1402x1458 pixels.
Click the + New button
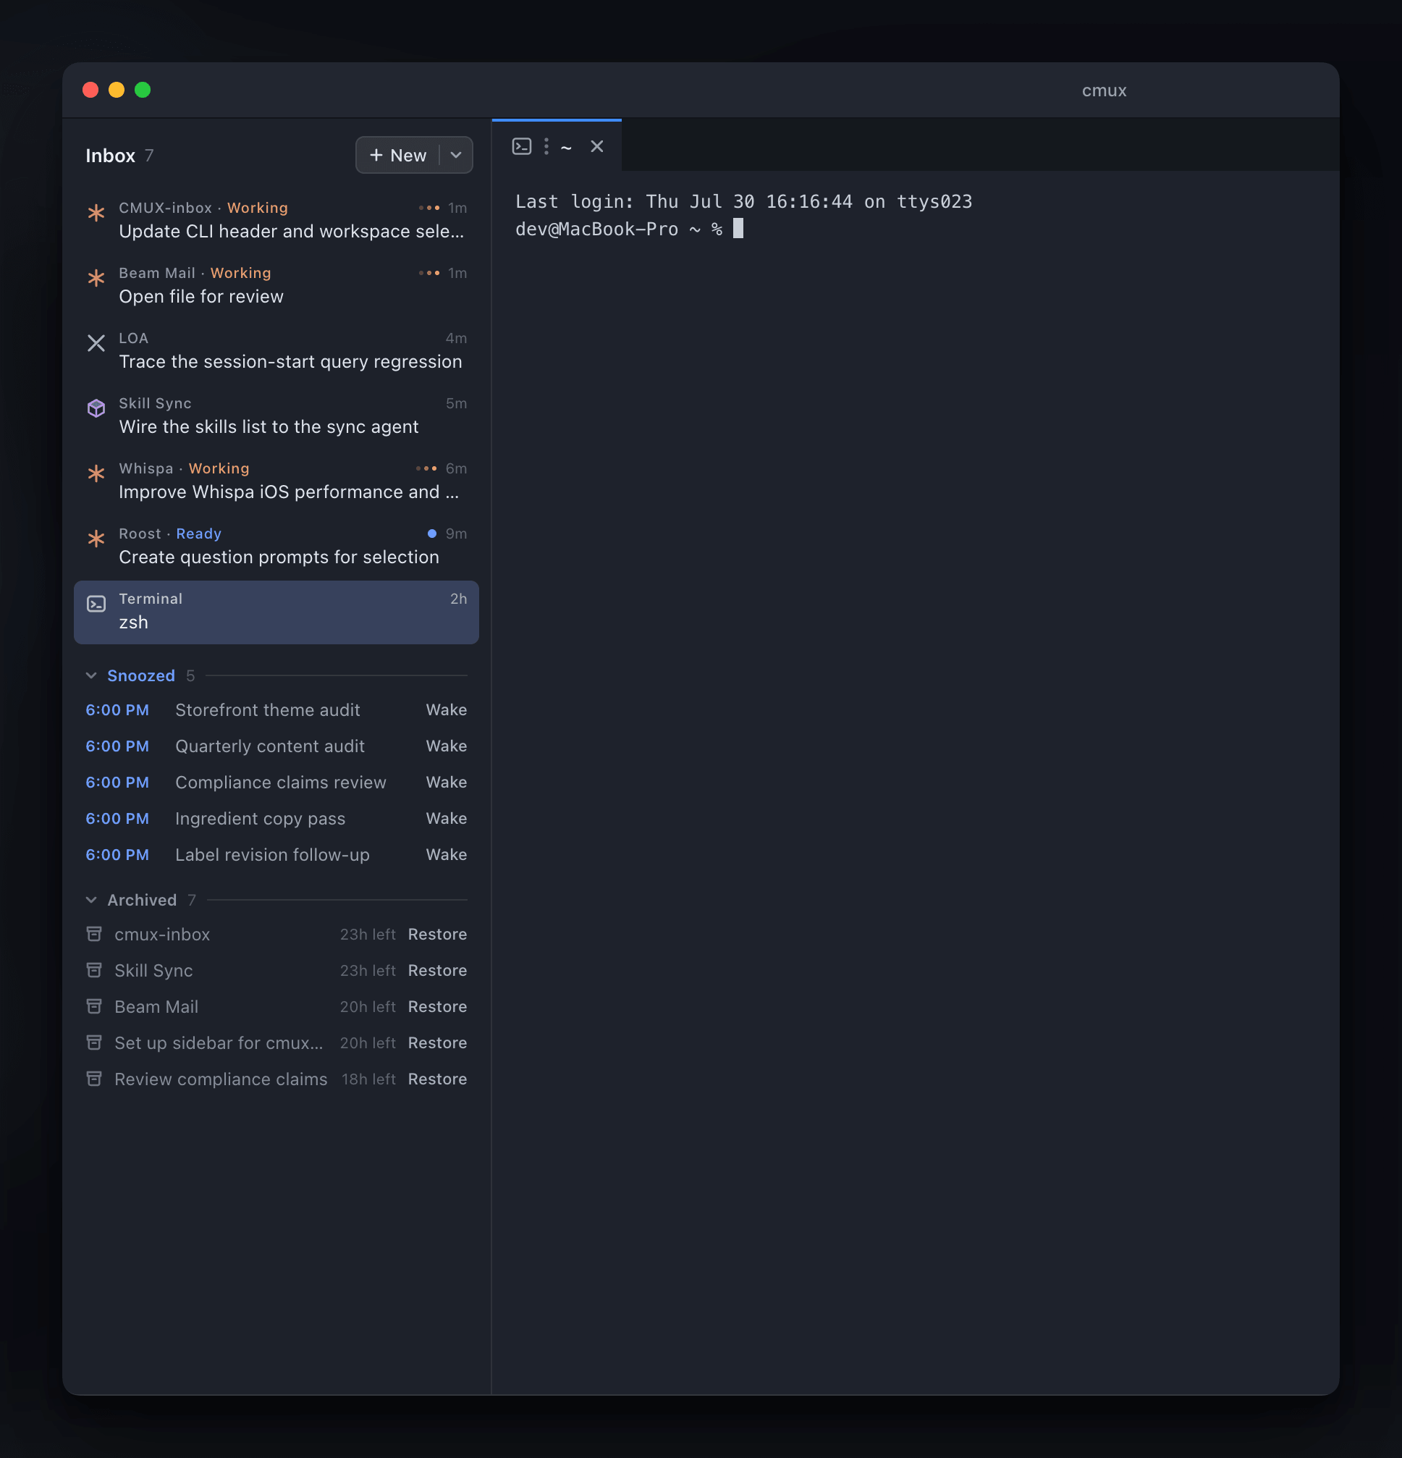point(398,156)
